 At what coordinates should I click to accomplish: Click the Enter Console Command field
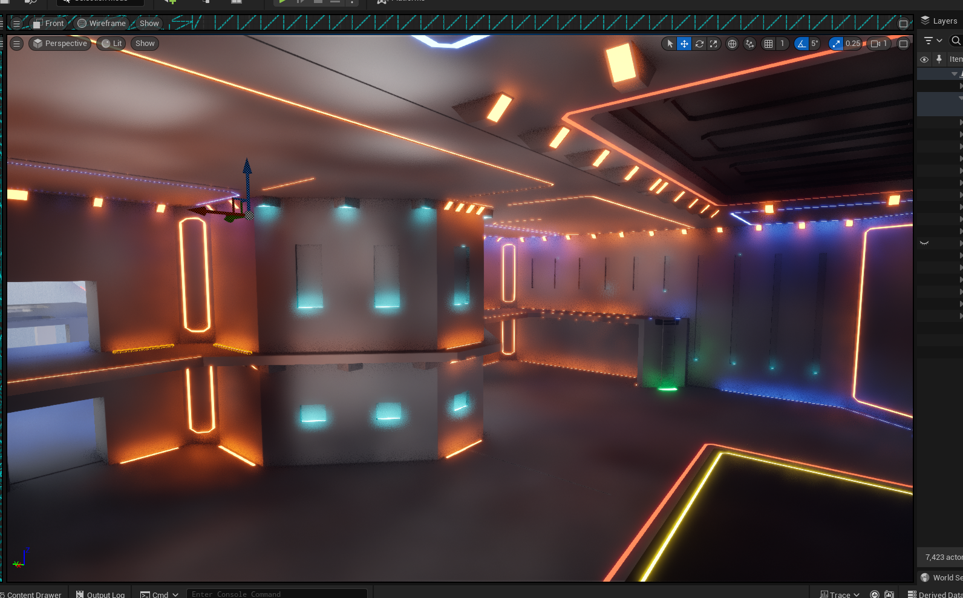click(276, 594)
